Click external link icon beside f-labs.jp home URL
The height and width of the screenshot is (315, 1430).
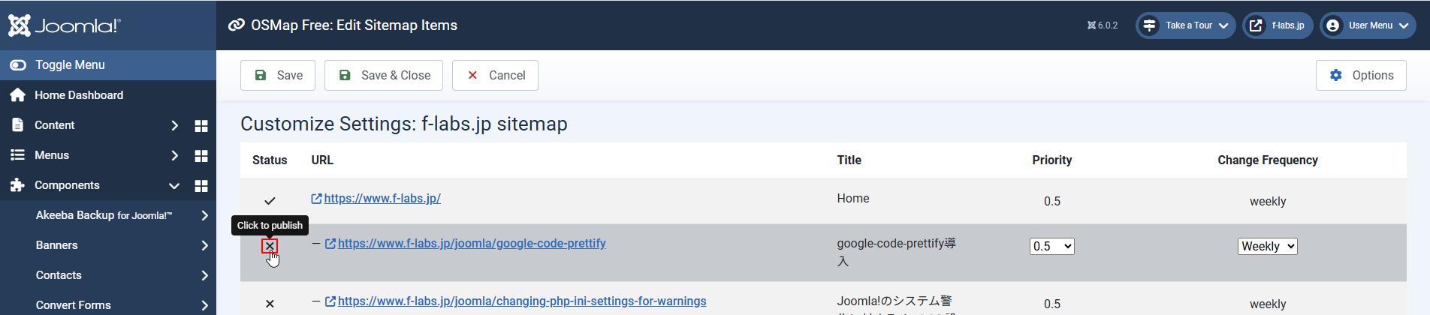pos(316,199)
